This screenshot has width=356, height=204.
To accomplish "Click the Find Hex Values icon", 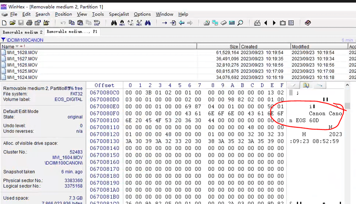I will [x=121, y=23].
